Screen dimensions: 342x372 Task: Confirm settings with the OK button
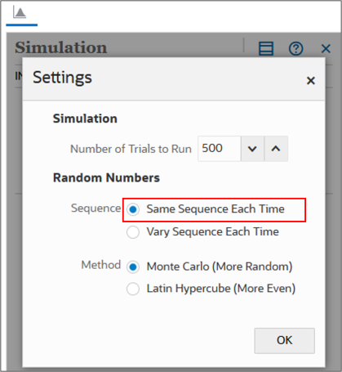click(284, 341)
